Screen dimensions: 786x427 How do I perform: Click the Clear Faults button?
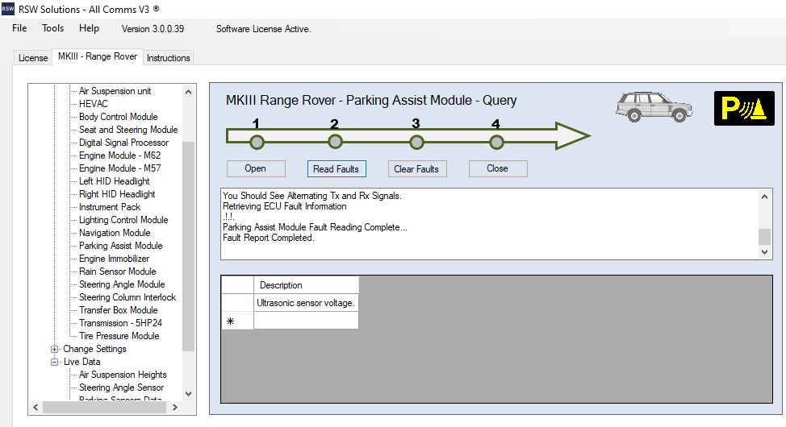pos(417,168)
